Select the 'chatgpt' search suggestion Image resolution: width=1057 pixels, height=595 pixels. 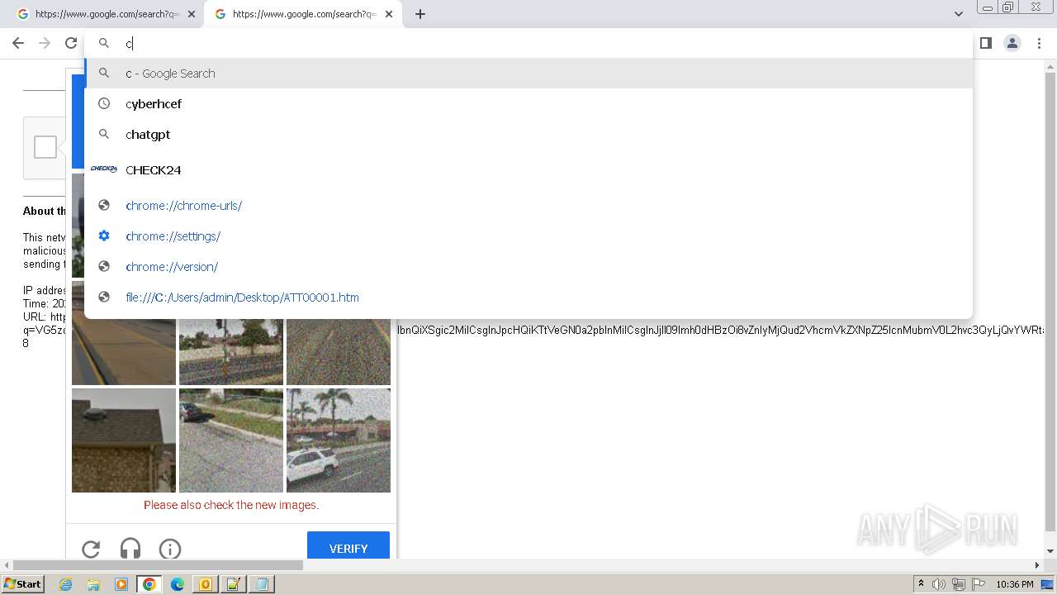point(528,134)
